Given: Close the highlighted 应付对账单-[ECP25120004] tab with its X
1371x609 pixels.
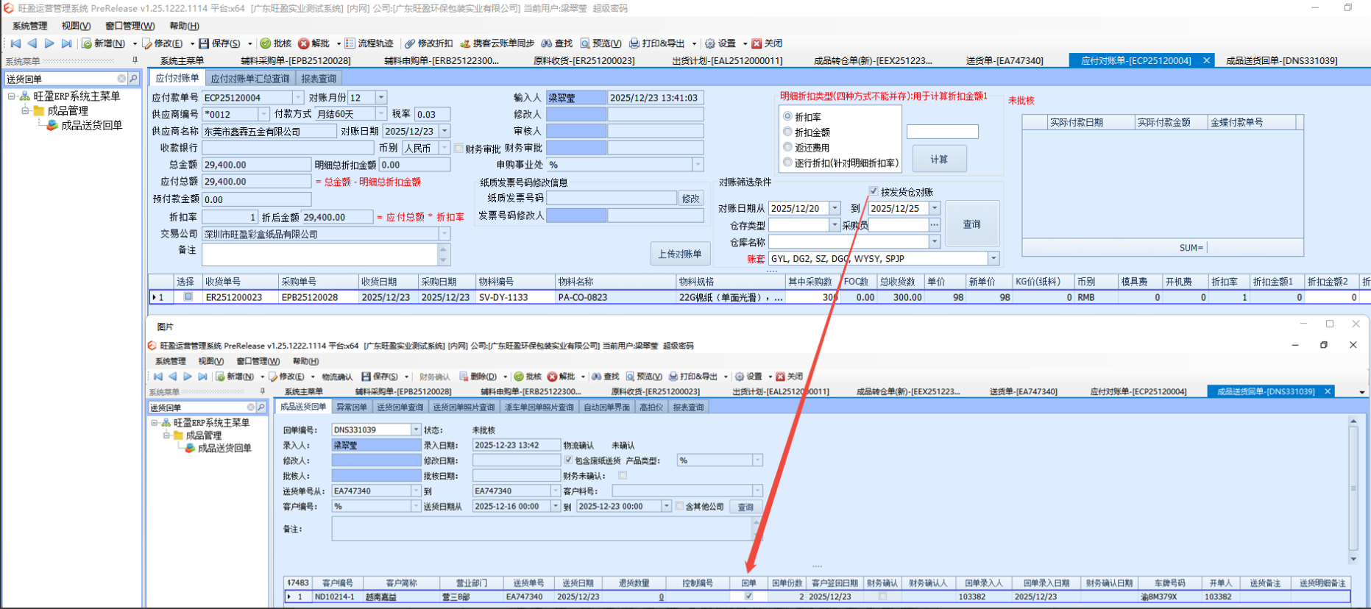Looking at the screenshot, I should pyautogui.click(x=1206, y=60).
